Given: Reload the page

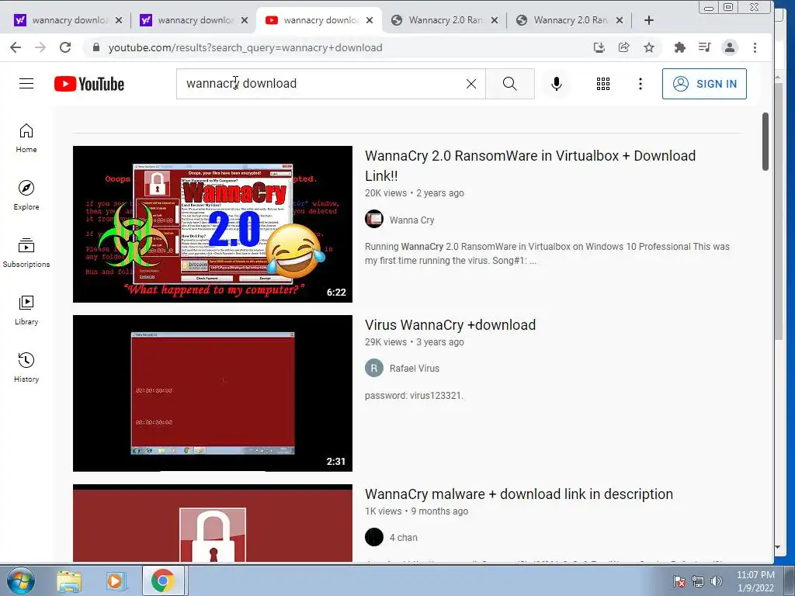Looking at the screenshot, I should [x=65, y=47].
